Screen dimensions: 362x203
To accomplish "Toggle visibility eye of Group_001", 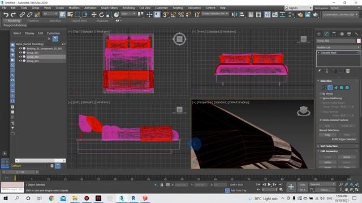I will pos(20,52).
